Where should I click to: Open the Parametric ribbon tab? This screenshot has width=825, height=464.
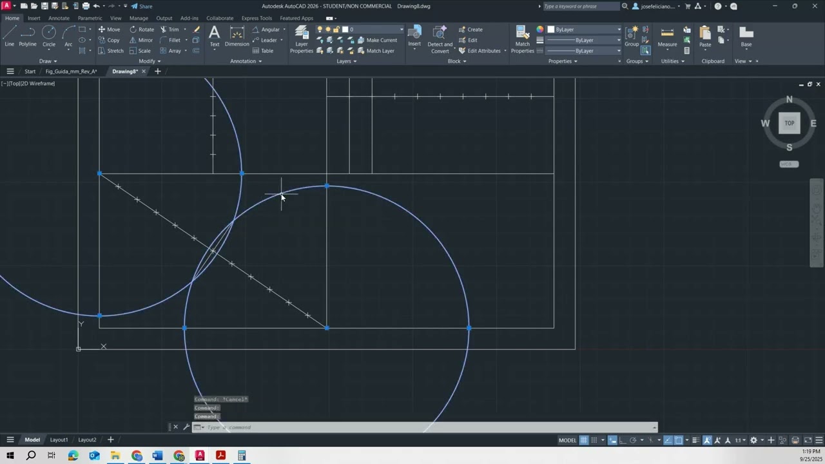pyautogui.click(x=90, y=18)
